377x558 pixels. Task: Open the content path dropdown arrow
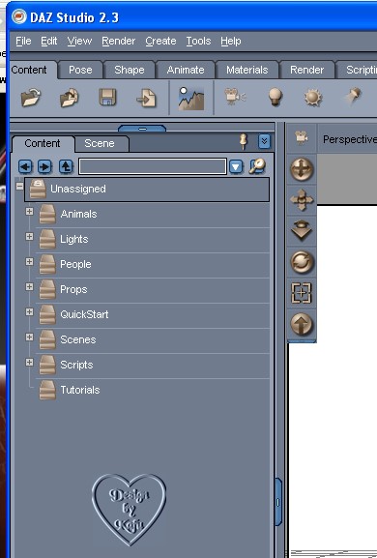pos(236,166)
